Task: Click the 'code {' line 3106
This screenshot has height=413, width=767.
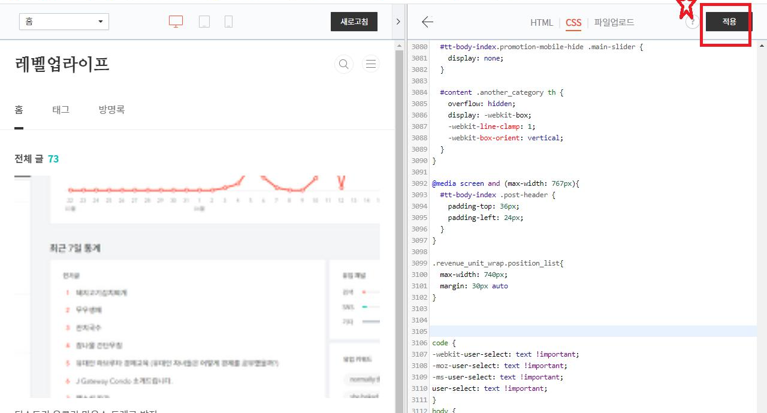Action: (x=444, y=343)
